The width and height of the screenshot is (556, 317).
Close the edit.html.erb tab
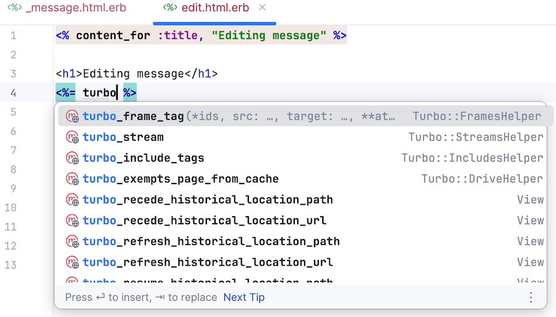pyautogui.click(x=262, y=8)
